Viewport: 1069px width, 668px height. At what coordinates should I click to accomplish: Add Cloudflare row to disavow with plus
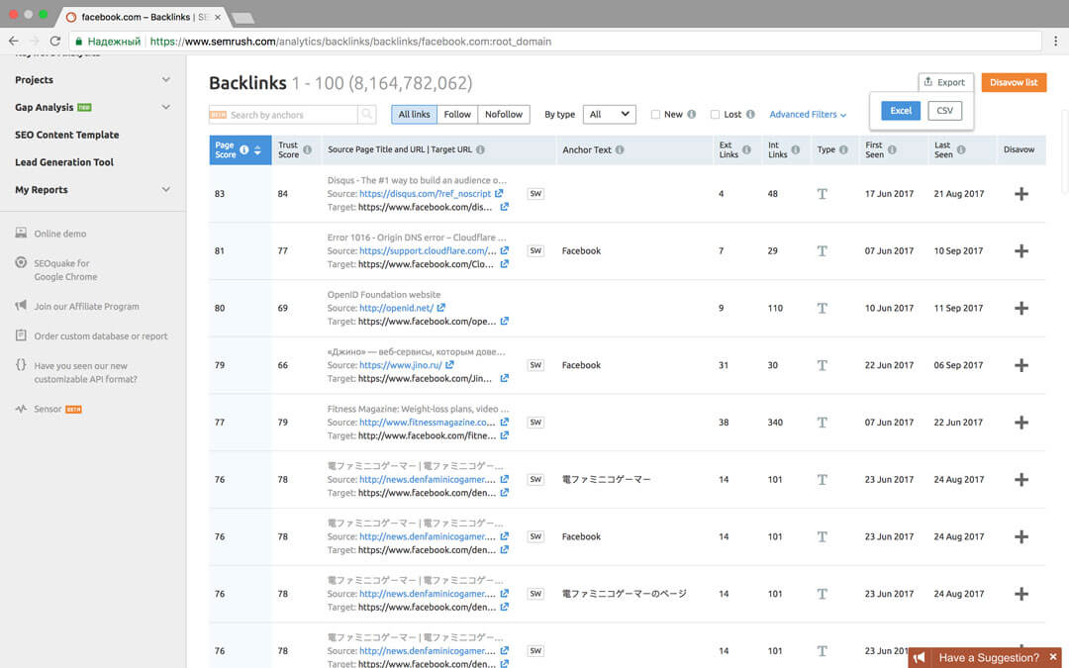click(x=1021, y=251)
